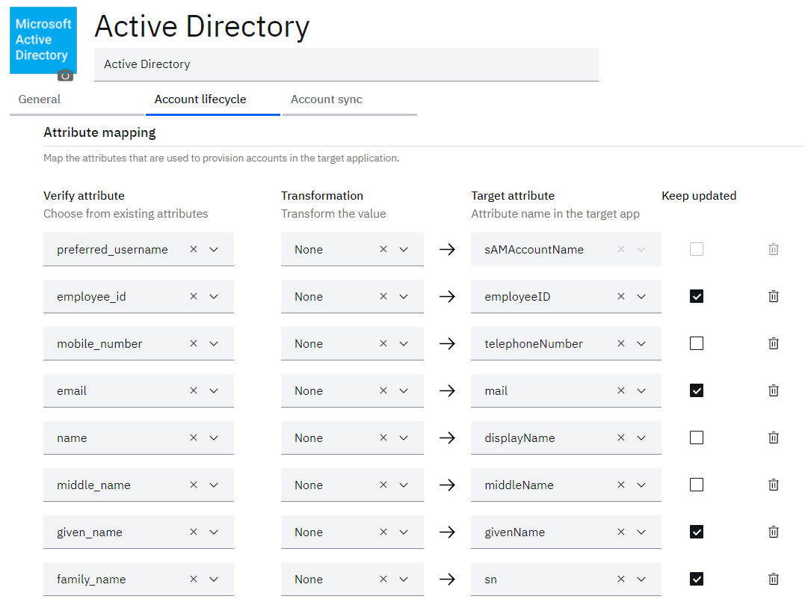The width and height of the screenshot is (805, 608).
Task: Open the Account sync tab
Action: click(x=327, y=99)
